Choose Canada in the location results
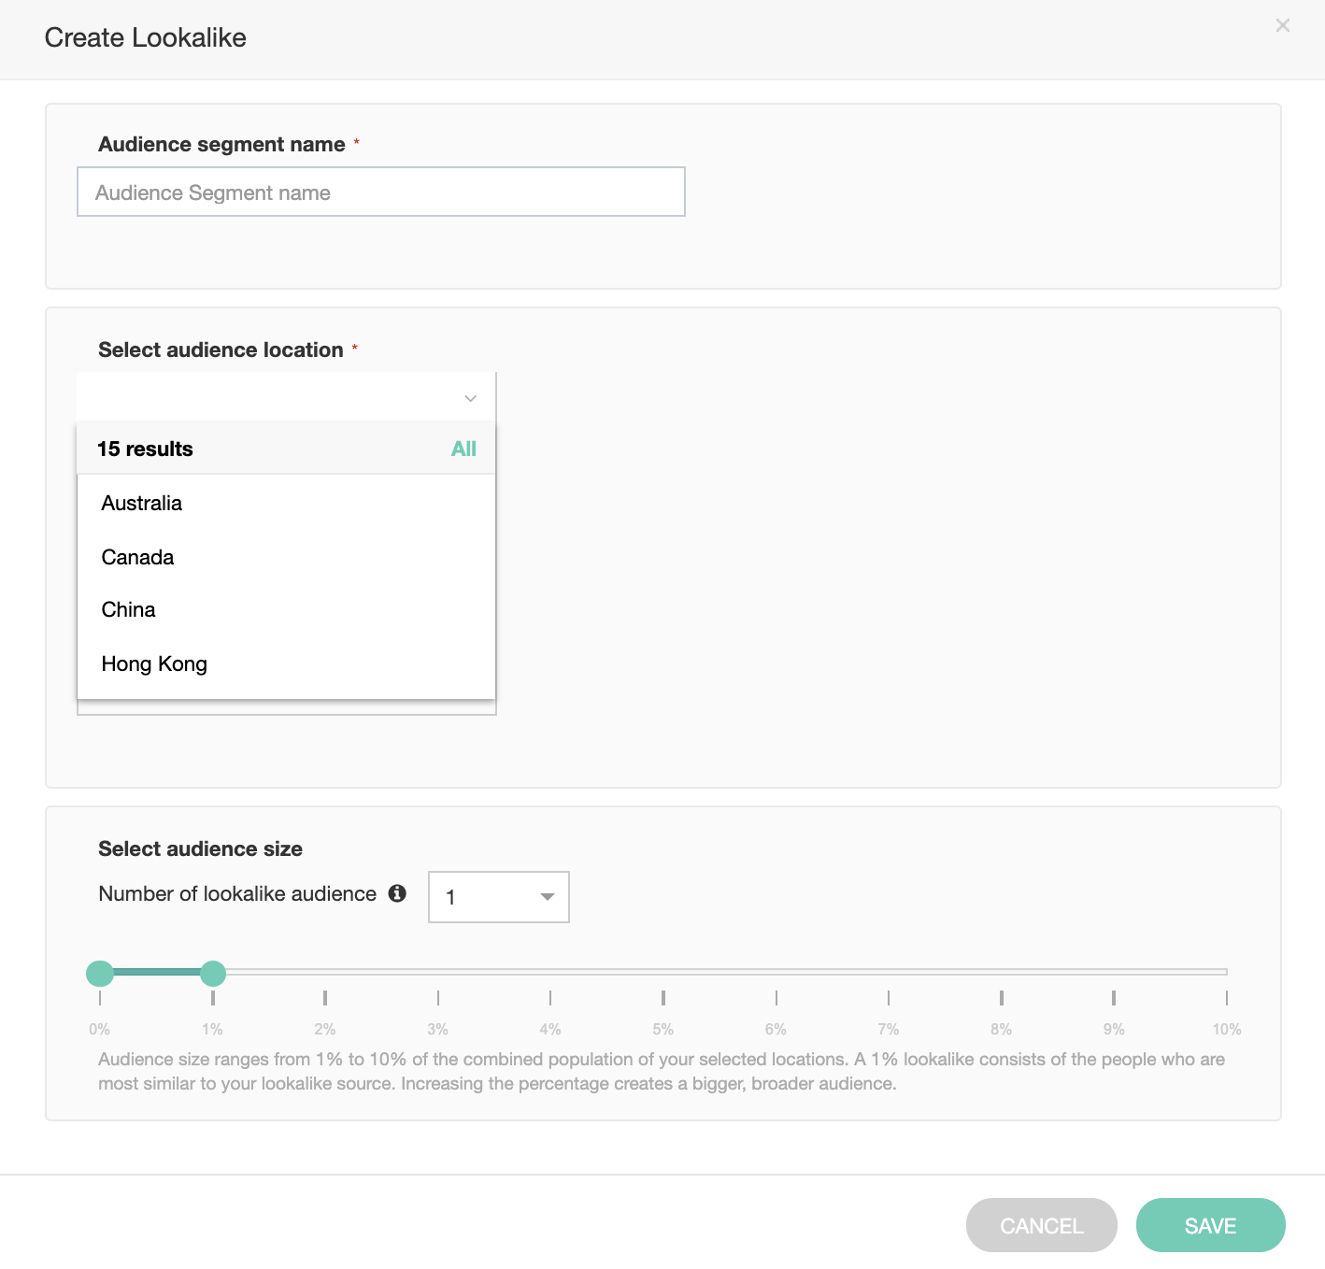 [x=138, y=558]
